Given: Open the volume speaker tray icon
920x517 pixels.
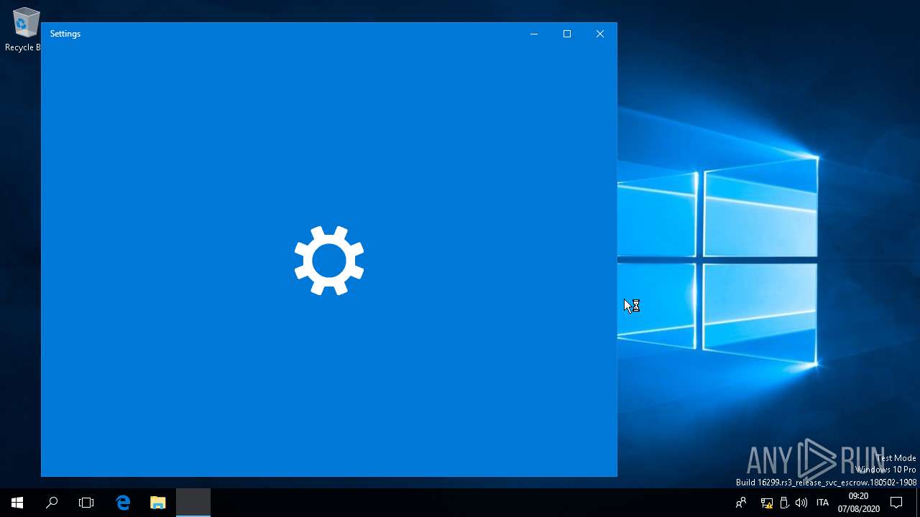Looking at the screenshot, I should (801, 503).
